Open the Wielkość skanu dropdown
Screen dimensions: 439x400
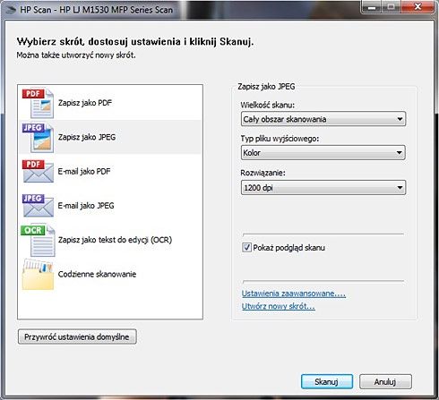coord(323,119)
